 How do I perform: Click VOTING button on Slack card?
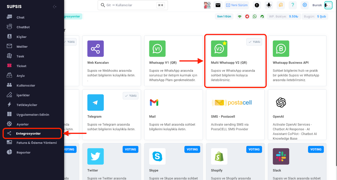[x=316, y=149]
